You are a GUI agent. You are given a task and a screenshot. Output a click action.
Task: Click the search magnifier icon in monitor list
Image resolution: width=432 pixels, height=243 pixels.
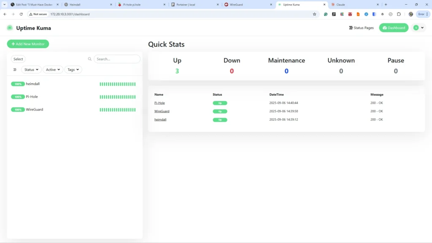(x=89, y=59)
